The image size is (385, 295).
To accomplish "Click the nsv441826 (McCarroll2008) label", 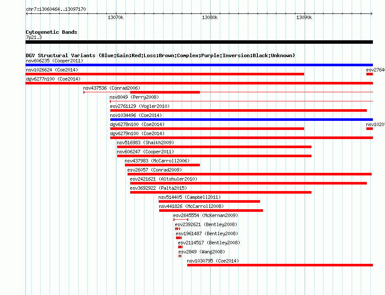I will pos(191,206).
